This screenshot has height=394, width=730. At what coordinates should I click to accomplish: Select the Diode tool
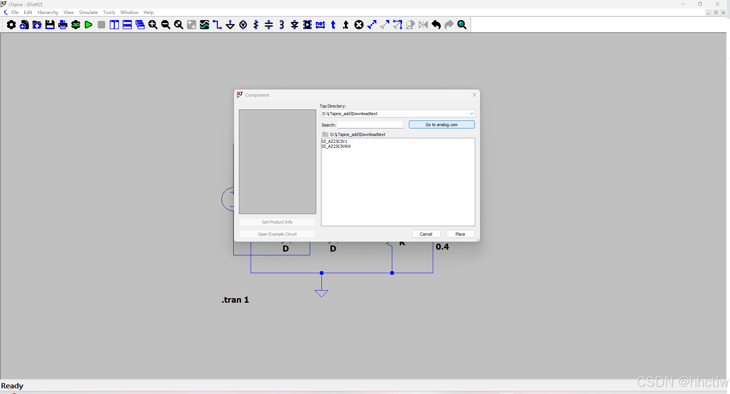(295, 25)
